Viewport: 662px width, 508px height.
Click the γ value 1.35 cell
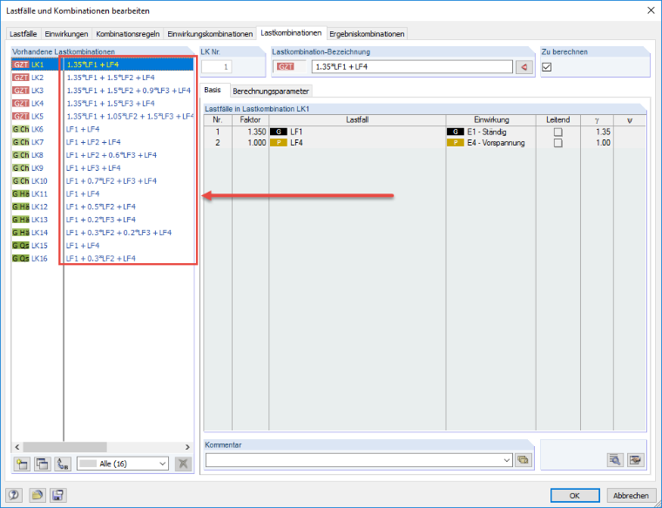click(597, 132)
